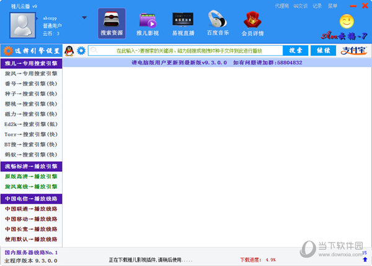Select Torr→搜索引擎(快)
The height and width of the screenshot is (266, 372).
(32, 134)
